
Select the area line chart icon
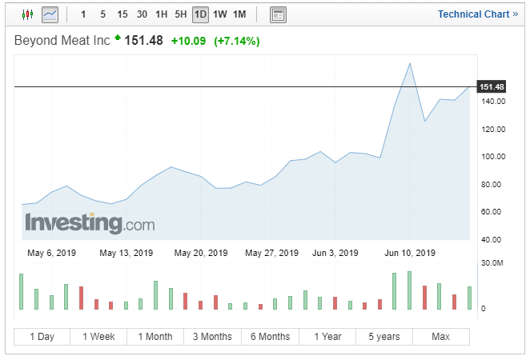(50, 14)
